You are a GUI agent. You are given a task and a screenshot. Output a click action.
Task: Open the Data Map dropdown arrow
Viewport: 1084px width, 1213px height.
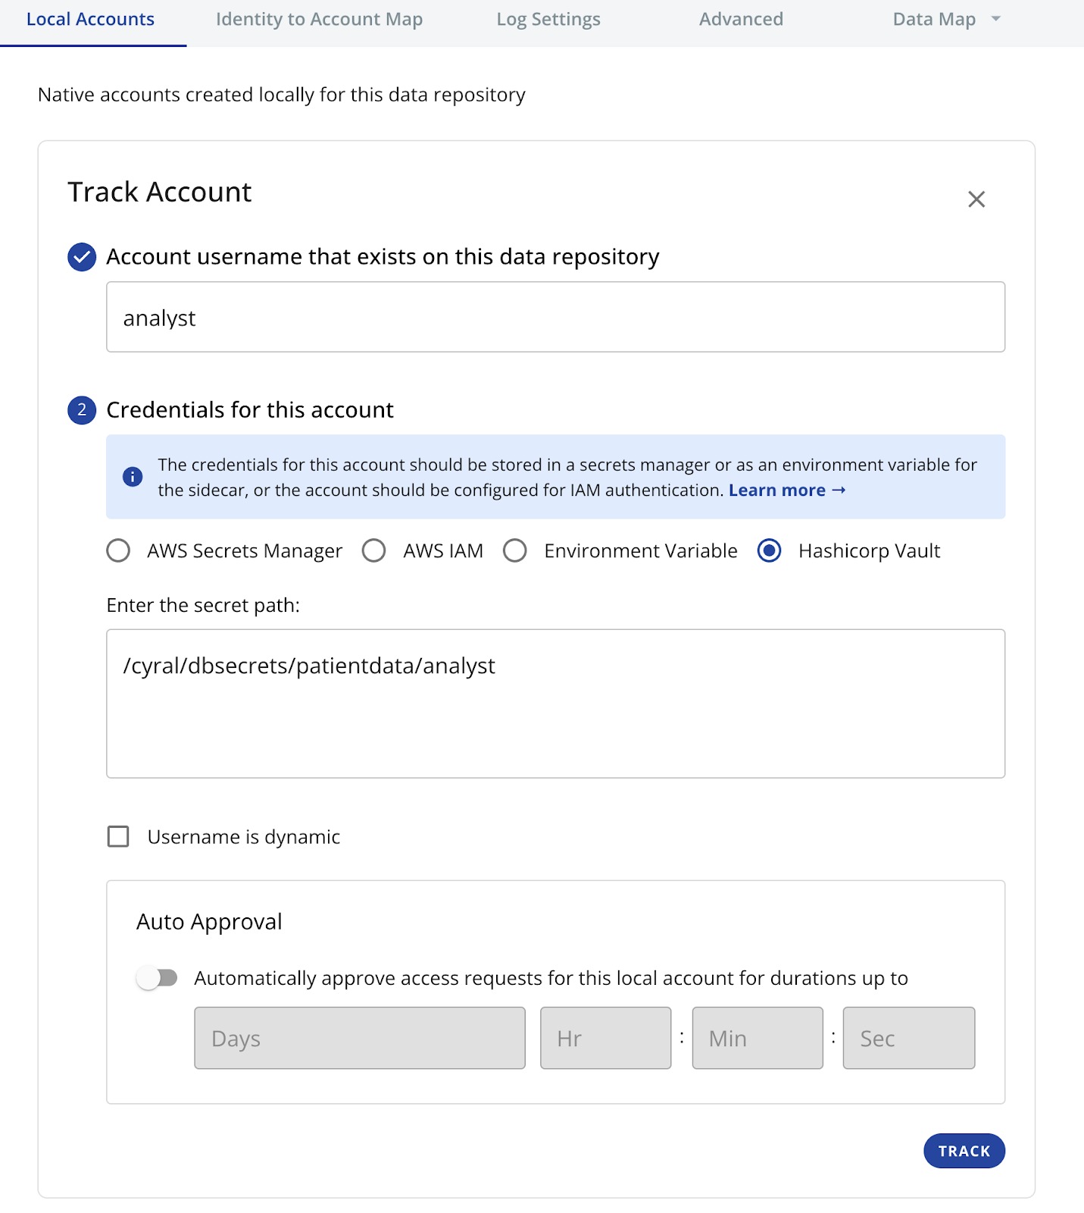[x=996, y=19]
